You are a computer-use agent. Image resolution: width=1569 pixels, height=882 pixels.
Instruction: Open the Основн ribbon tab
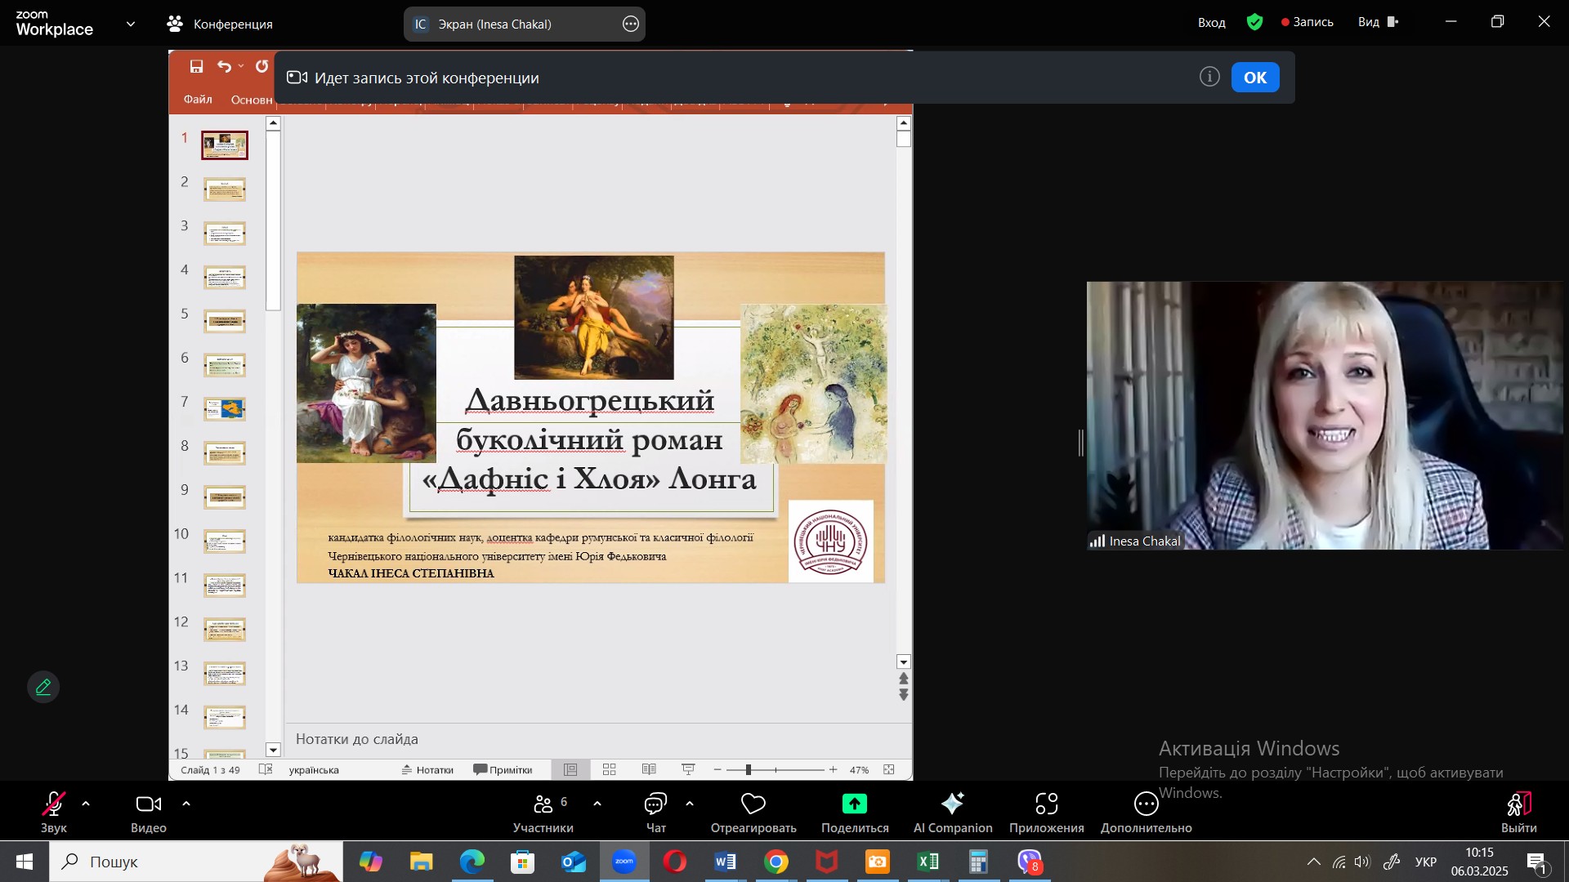click(x=252, y=100)
